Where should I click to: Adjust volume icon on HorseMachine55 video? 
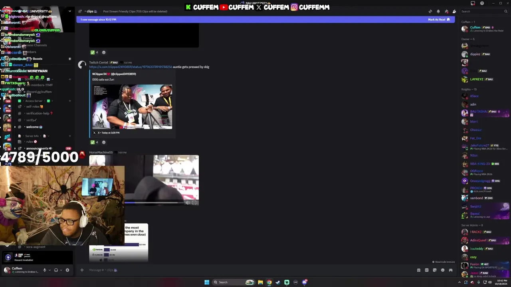[187, 202]
